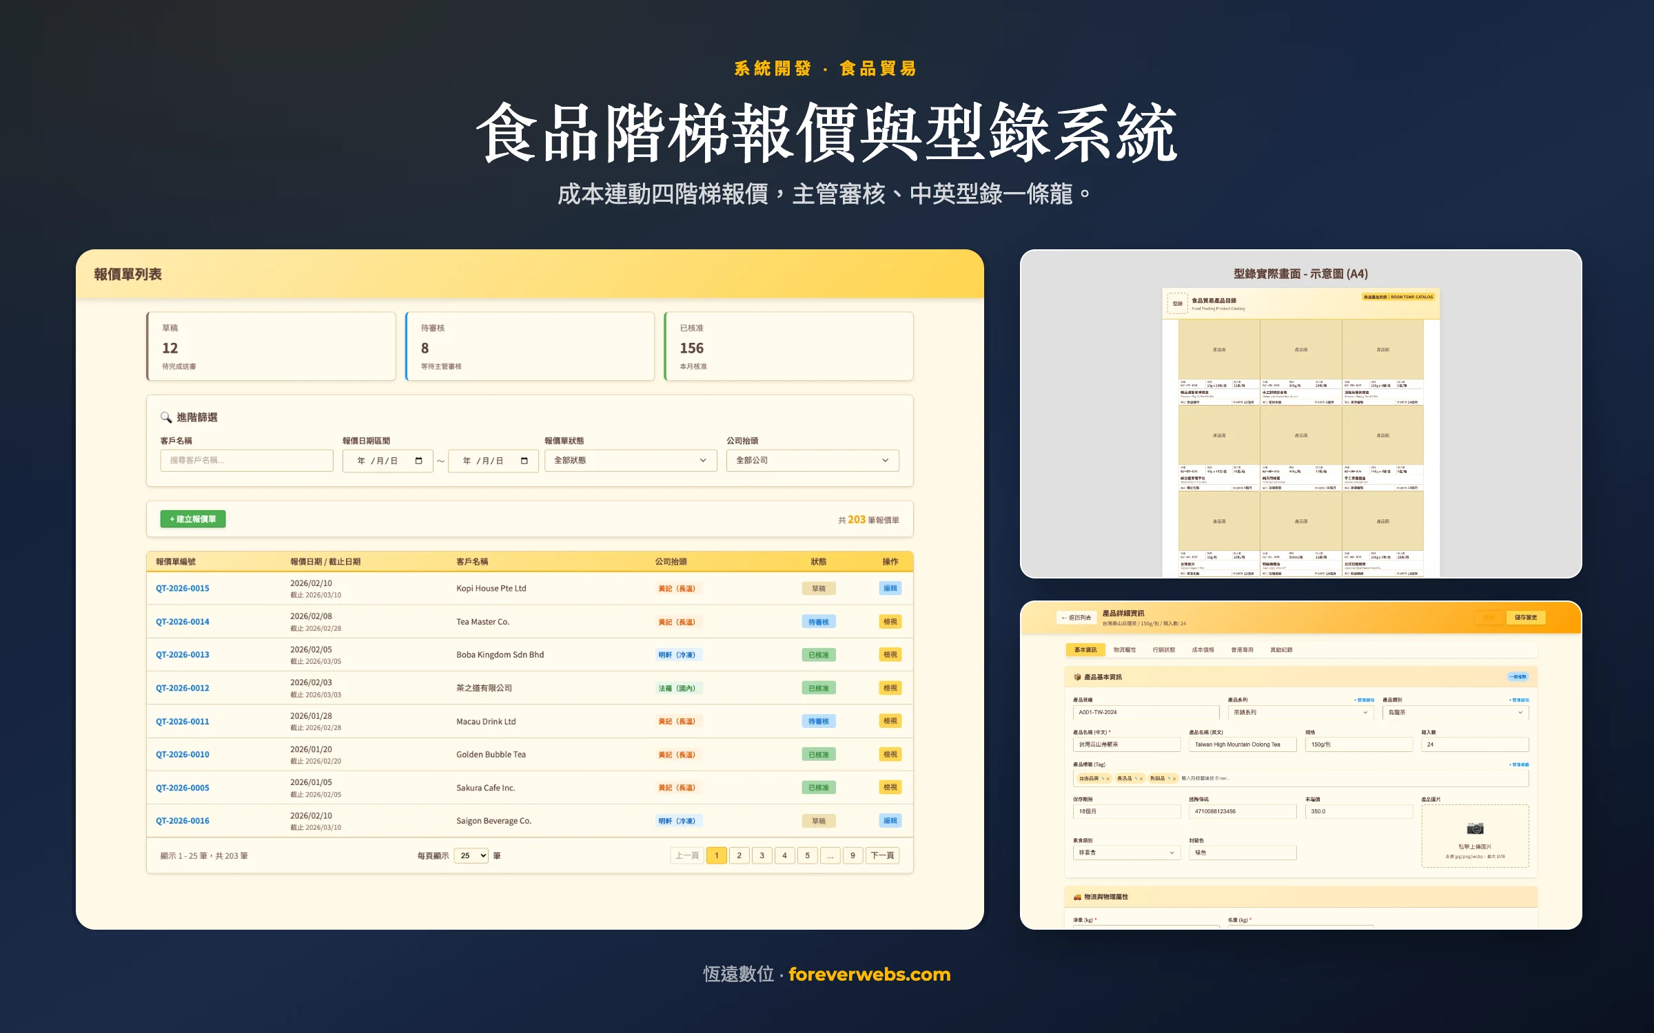
Task: Click the green 建立報價單 button
Action: point(193,519)
